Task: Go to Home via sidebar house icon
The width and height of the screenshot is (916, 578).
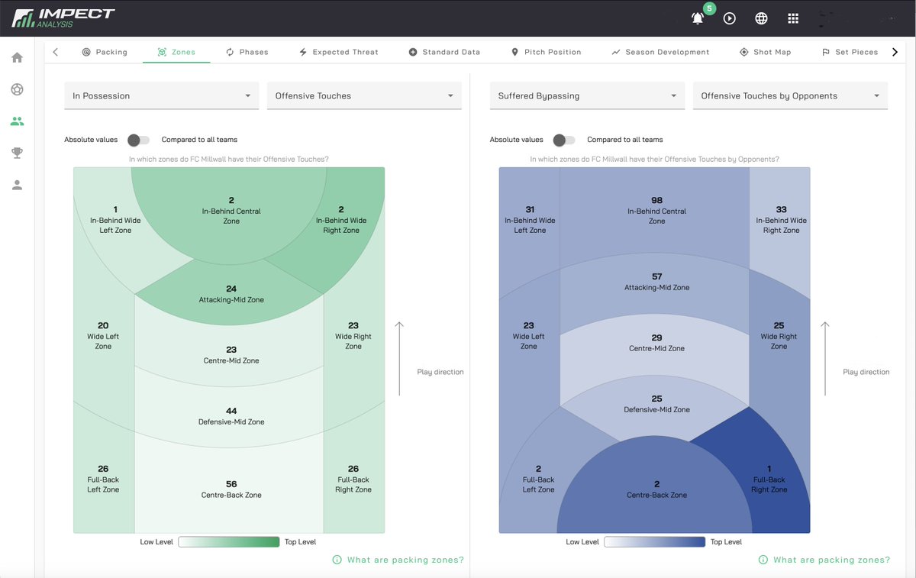Action: coord(17,57)
